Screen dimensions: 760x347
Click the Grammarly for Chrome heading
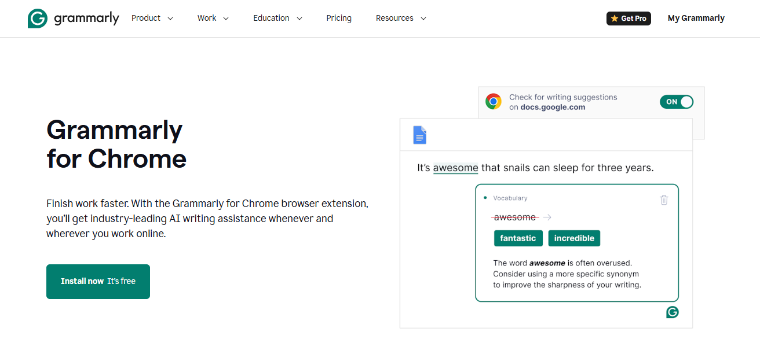[x=116, y=144]
